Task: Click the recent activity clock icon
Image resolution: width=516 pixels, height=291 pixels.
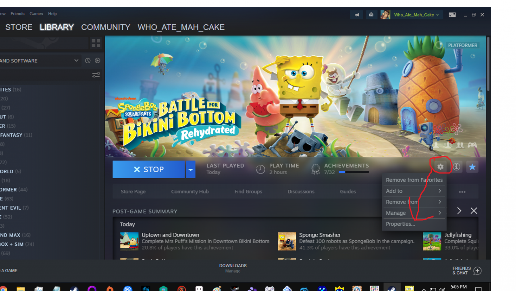Action: pos(88,60)
